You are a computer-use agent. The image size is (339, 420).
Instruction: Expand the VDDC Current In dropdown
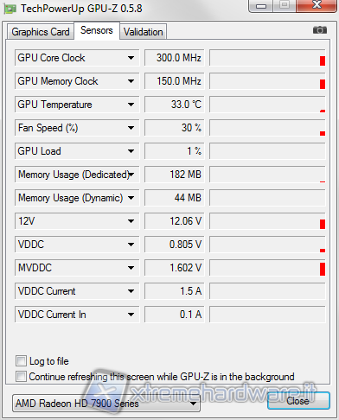coord(131,315)
